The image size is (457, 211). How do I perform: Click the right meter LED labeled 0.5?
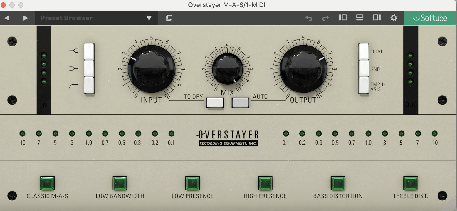(335, 134)
